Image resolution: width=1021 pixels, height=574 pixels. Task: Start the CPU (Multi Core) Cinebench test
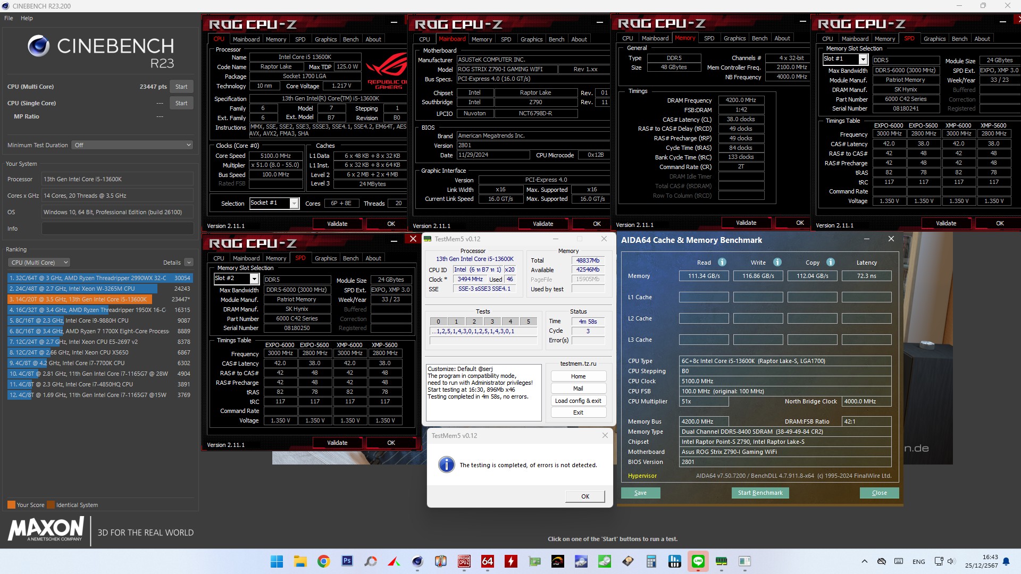tap(181, 87)
